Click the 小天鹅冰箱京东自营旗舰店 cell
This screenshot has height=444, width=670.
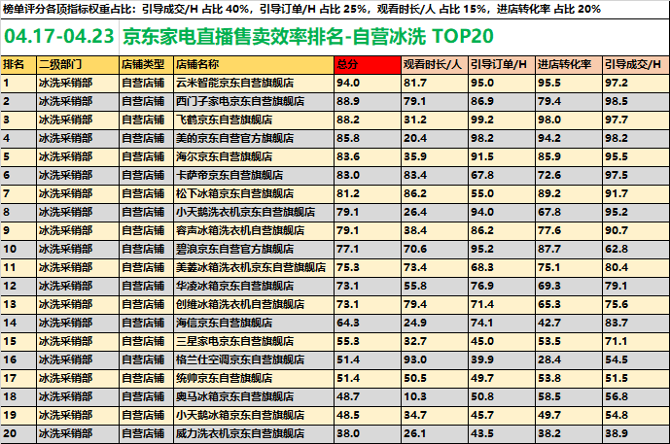pos(254,415)
